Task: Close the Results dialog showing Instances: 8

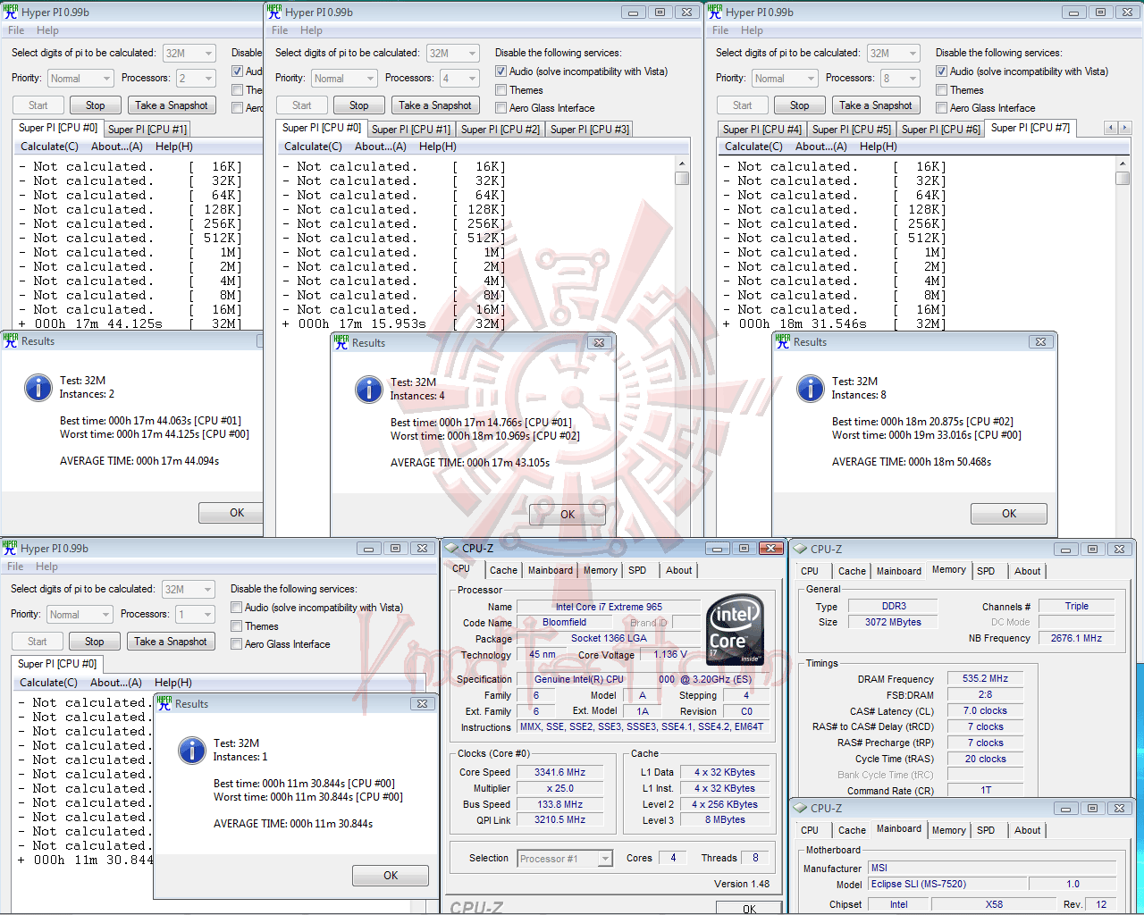Action: (x=1040, y=341)
